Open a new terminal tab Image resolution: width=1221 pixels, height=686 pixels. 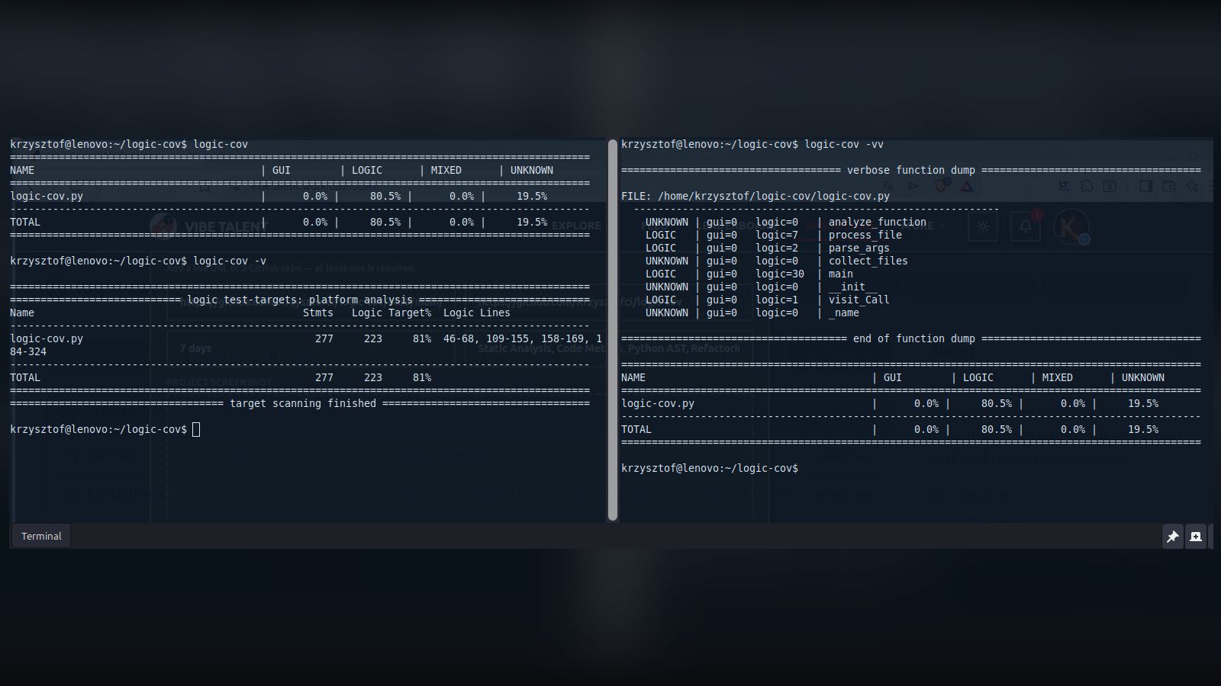1196,537
